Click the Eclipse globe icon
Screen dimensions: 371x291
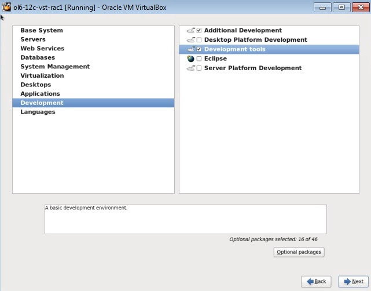[x=190, y=59]
